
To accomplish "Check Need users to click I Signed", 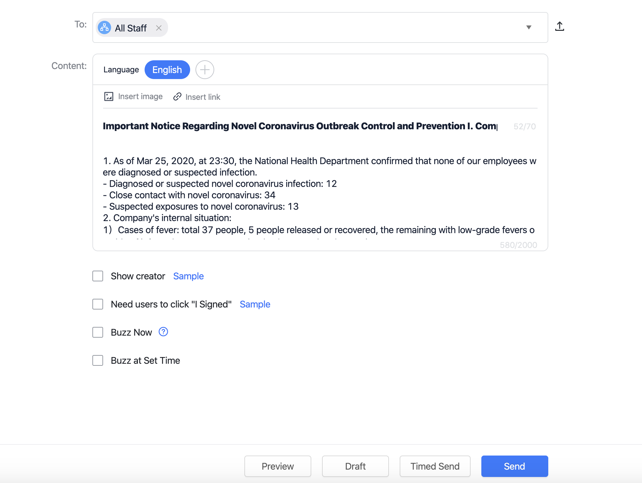I will click(98, 304).
